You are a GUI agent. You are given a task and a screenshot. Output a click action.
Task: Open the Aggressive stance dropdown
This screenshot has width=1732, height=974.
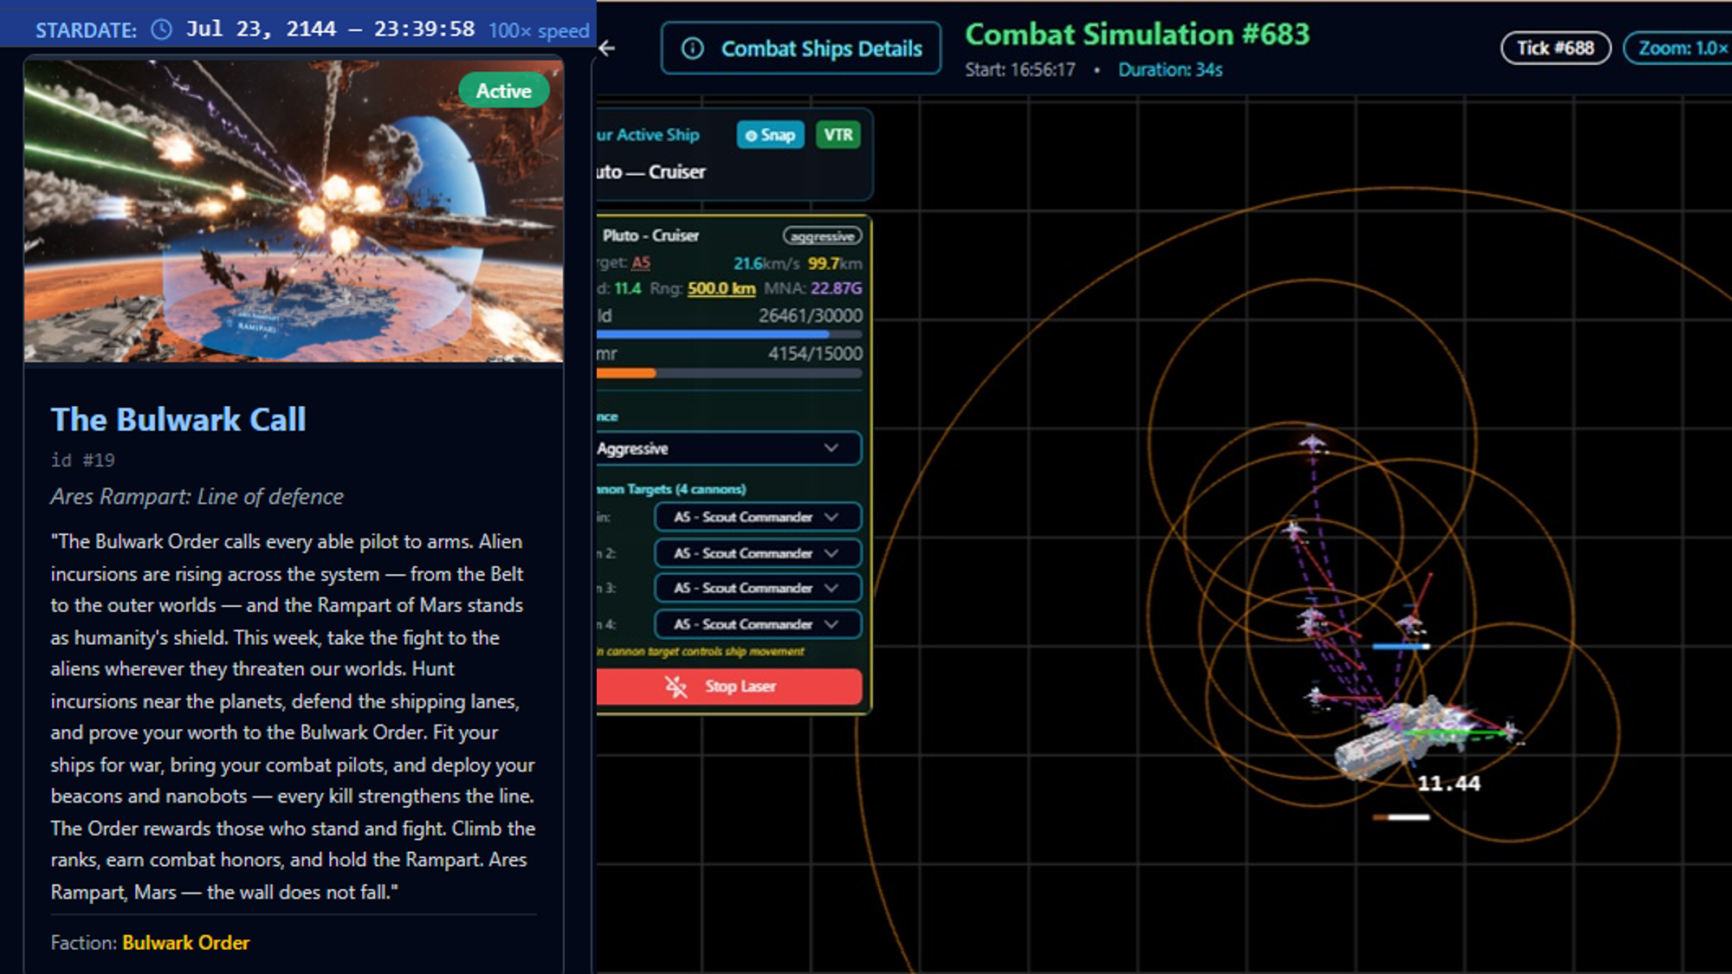click(x=729, y=448)
